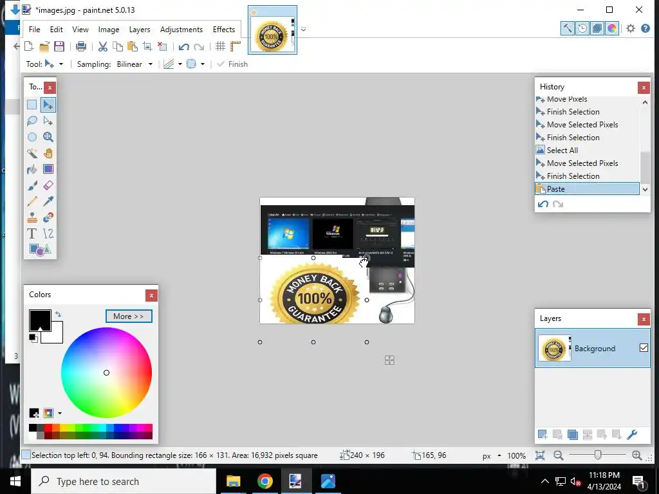This screenshot has width=659, height=494.
Task: Click the Open file folder icon
Action: click(44, 46)
